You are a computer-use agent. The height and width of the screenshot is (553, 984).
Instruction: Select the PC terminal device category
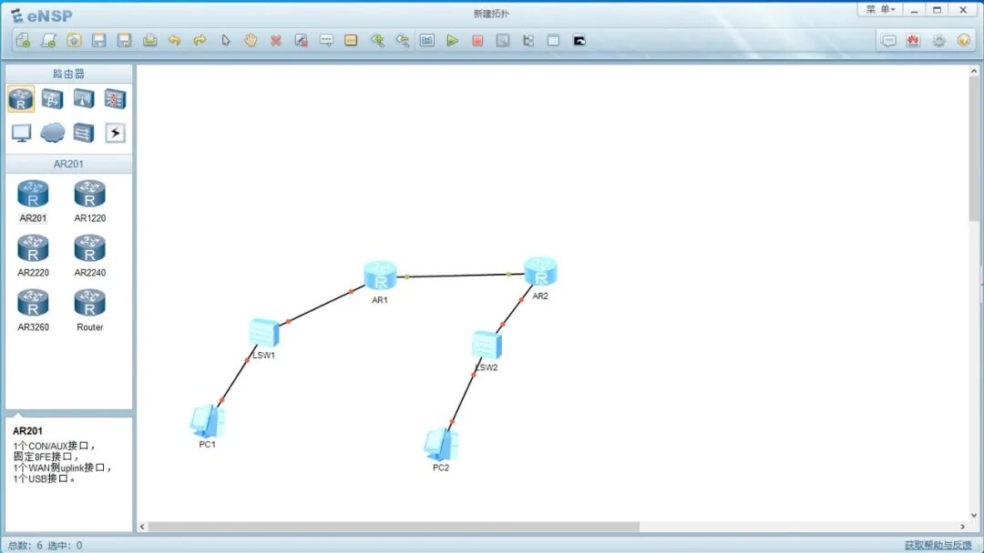click(x=21, y=133)
